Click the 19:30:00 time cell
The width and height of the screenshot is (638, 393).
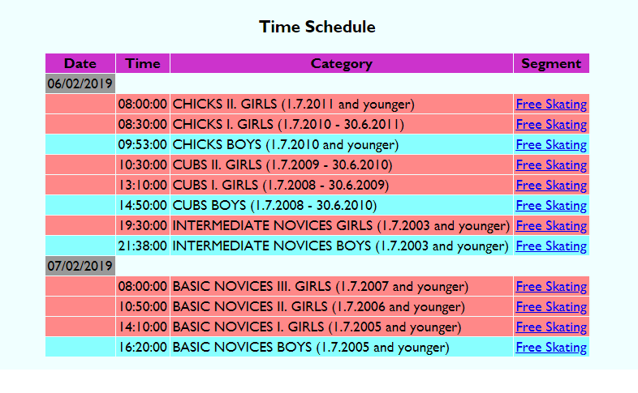(x=143, y=226)
